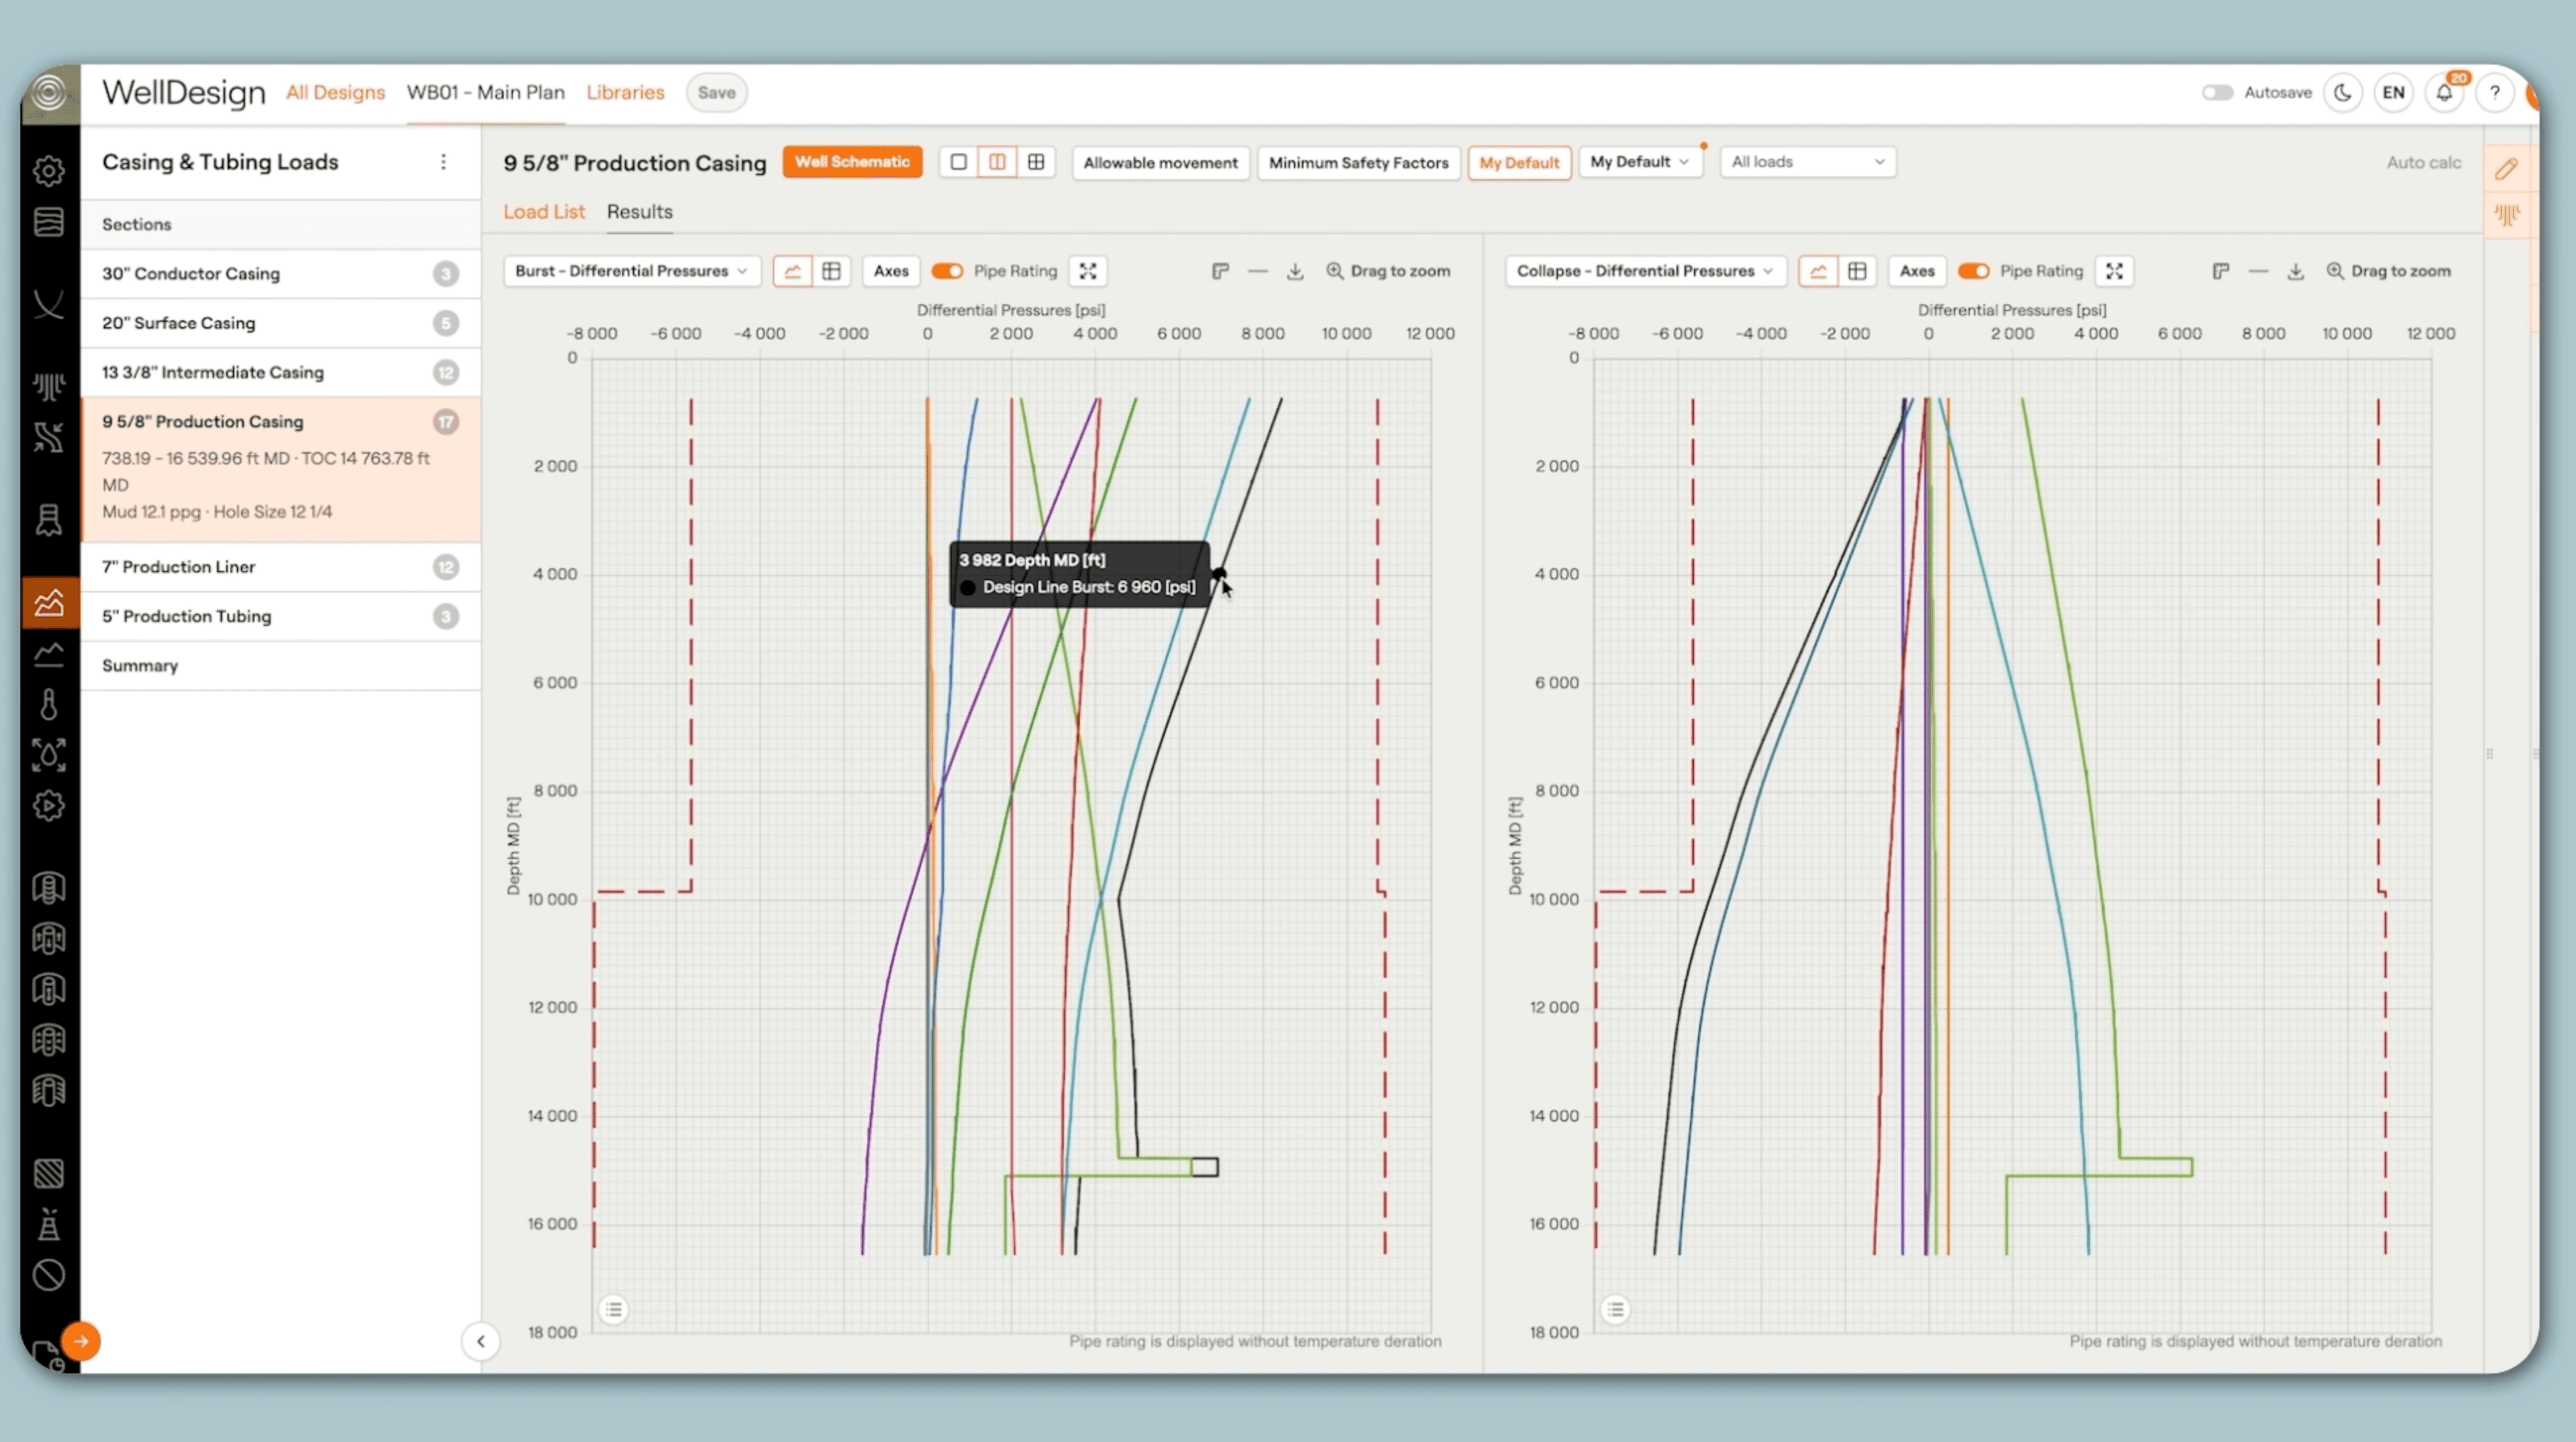Click the Minimum Safety Factors button
Viewport: 2576px width, 1442px height.
click(1358, 163)
